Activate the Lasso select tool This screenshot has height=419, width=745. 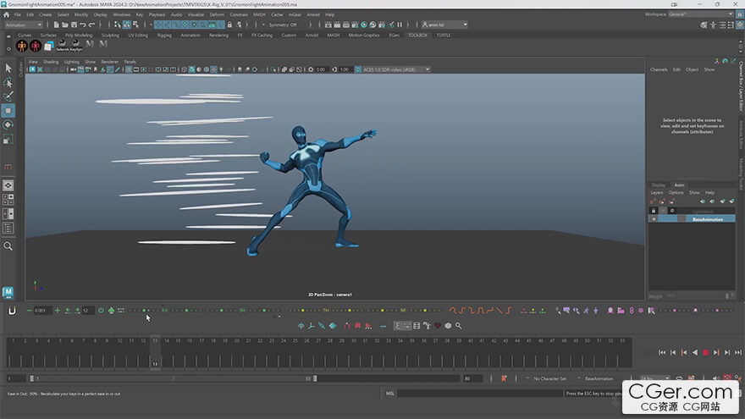[x=8, y=82]
